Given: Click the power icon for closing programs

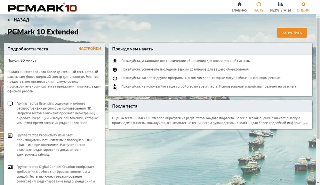Looking at the screenshot, I should [115, 78].
